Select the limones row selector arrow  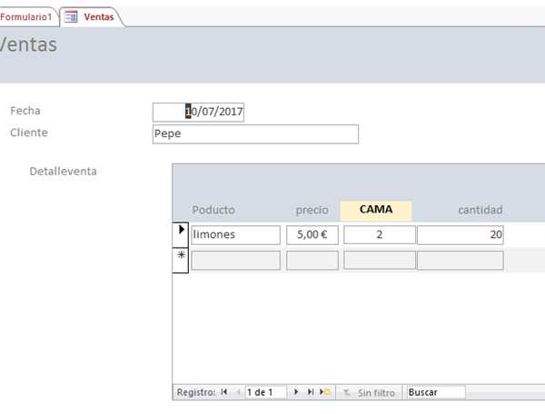point(181,232)
